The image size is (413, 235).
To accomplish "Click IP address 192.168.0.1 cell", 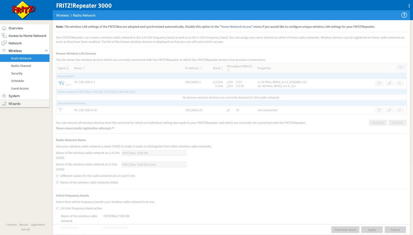I will point(193,82).
